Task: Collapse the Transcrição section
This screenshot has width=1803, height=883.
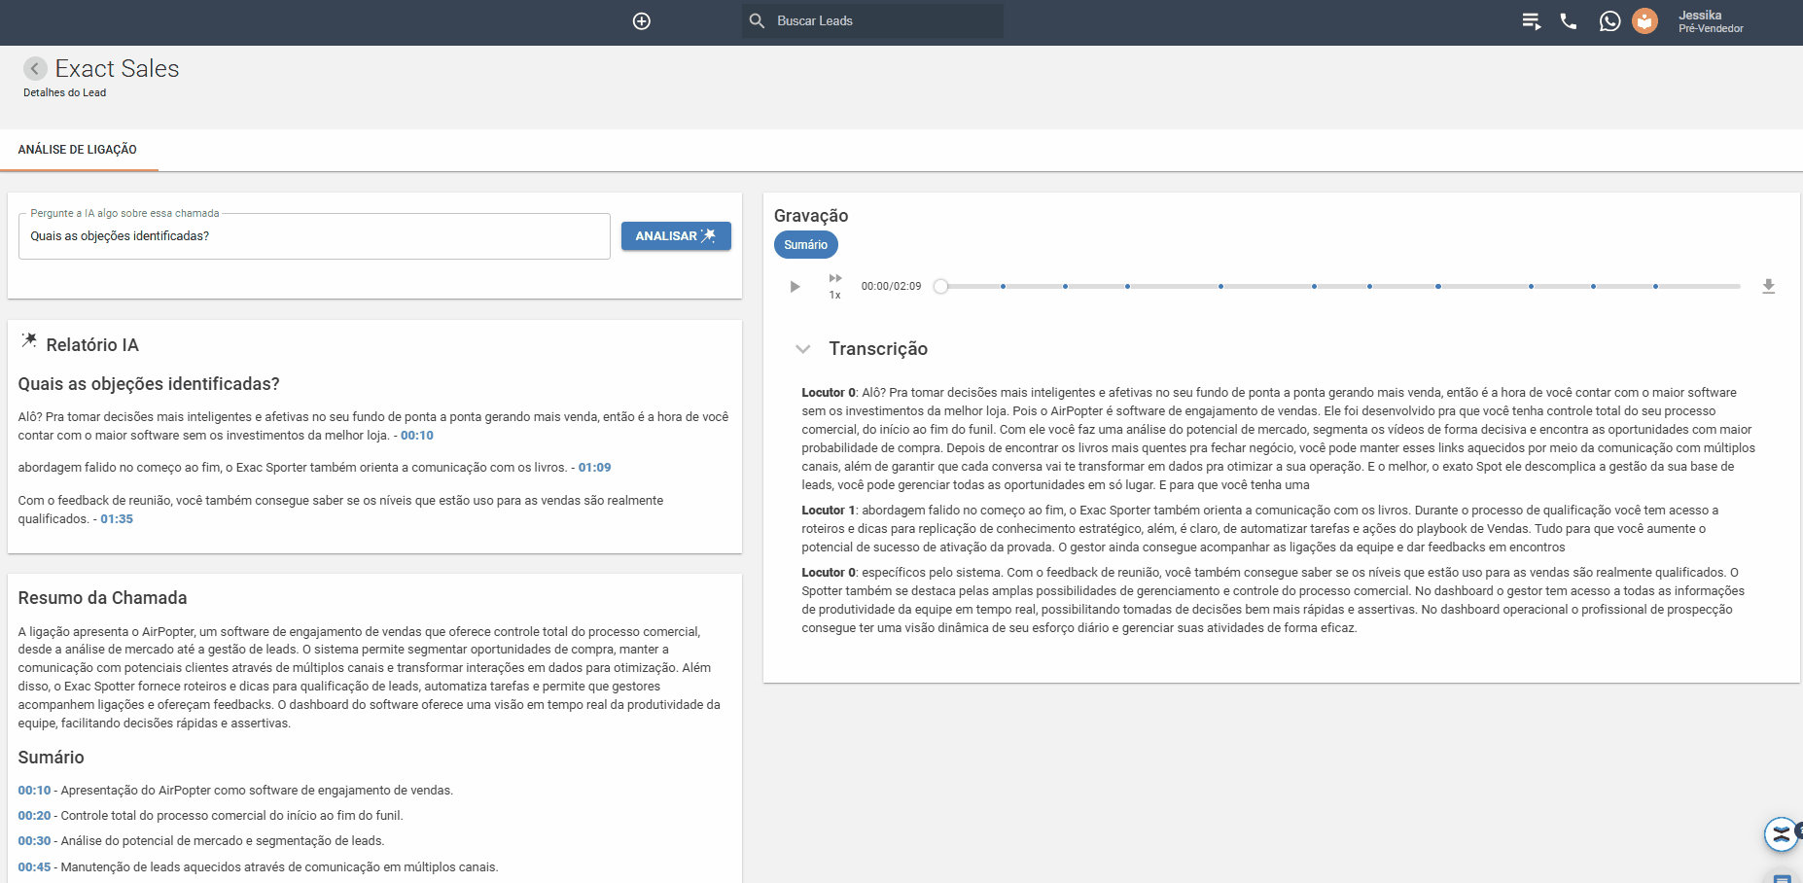Action: pos(802,348)
